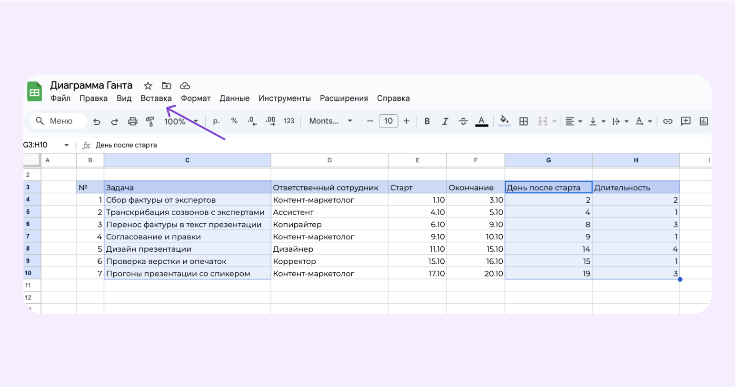The height and width of the screenshot is (387, 735).
Task: Click the merge cells icon
Action: click(543, 121)
